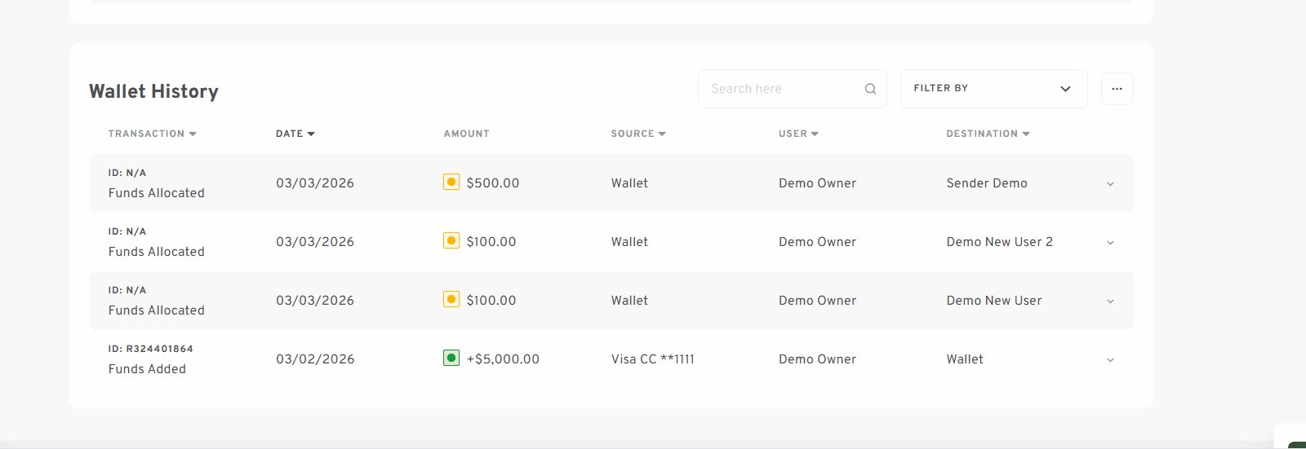
Task: Click 03/03/2026 date in Sender Demo row
Action: [x=315, y=183]
